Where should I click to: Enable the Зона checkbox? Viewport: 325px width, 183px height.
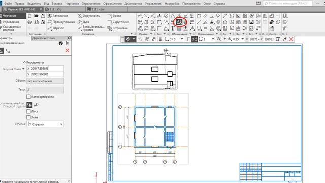pos(28,117)
